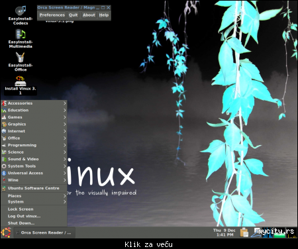
Task: Click the Ubuntu logo menu button in panel
Action: coord(6,232)
